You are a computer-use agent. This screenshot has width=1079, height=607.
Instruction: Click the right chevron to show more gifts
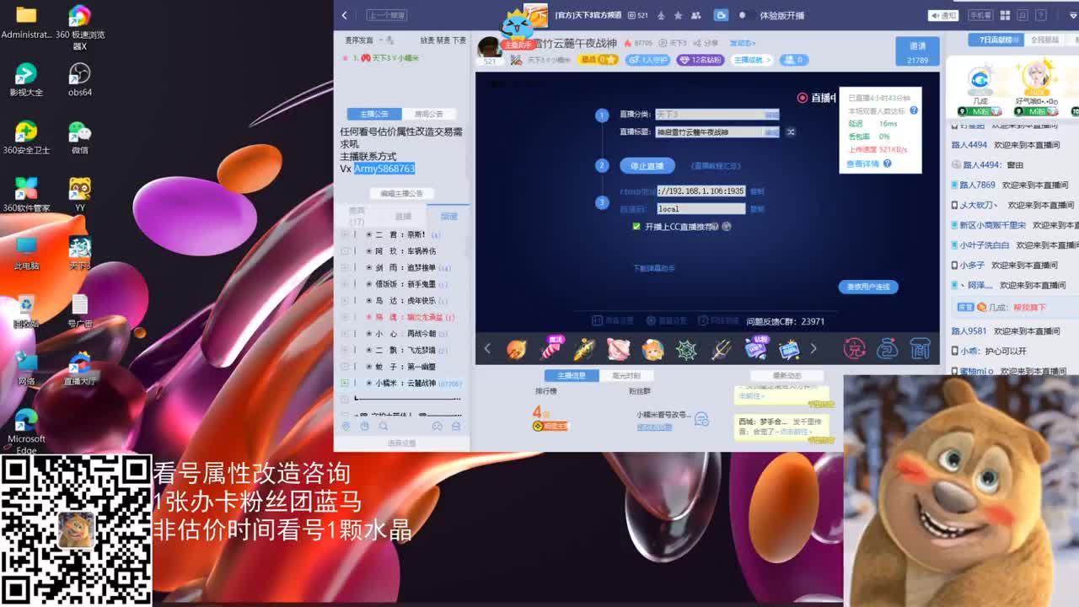point(813,348)
